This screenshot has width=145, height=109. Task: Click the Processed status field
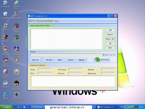75,69
